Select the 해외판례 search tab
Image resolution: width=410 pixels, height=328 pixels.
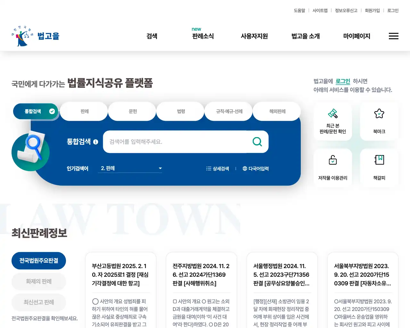click(x=277, y=111)
